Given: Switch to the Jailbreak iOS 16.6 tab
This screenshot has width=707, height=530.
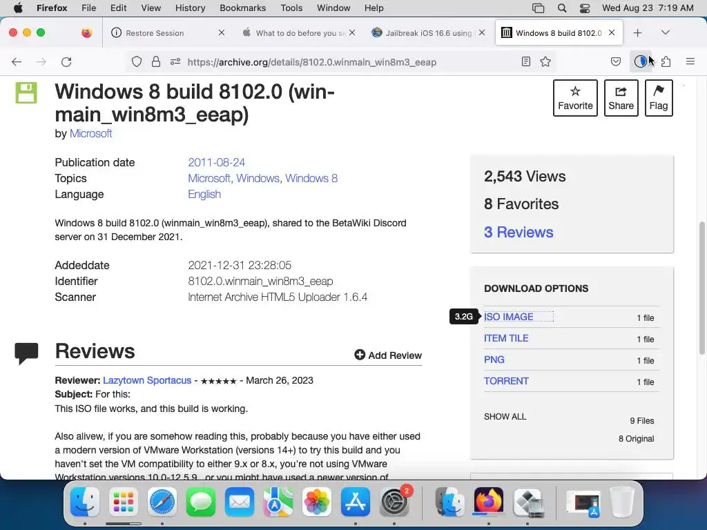Looking at the screenshot, I should tap(428, 33).
